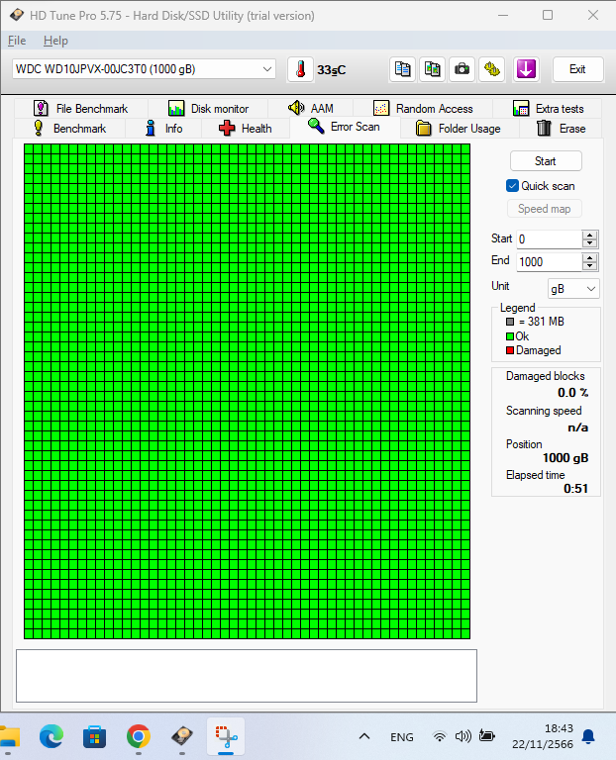Open the Unit gB dropdown

click(573, 289)
